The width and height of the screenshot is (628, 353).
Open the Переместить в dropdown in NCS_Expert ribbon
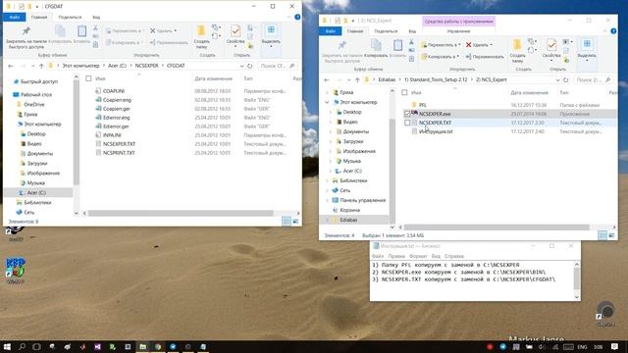(x=441, y=45)
